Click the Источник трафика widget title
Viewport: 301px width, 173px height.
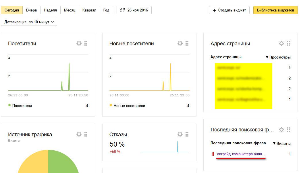30,135
